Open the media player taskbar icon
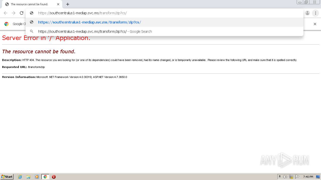This screenshot has height=180, width=321. click(37, 177)
